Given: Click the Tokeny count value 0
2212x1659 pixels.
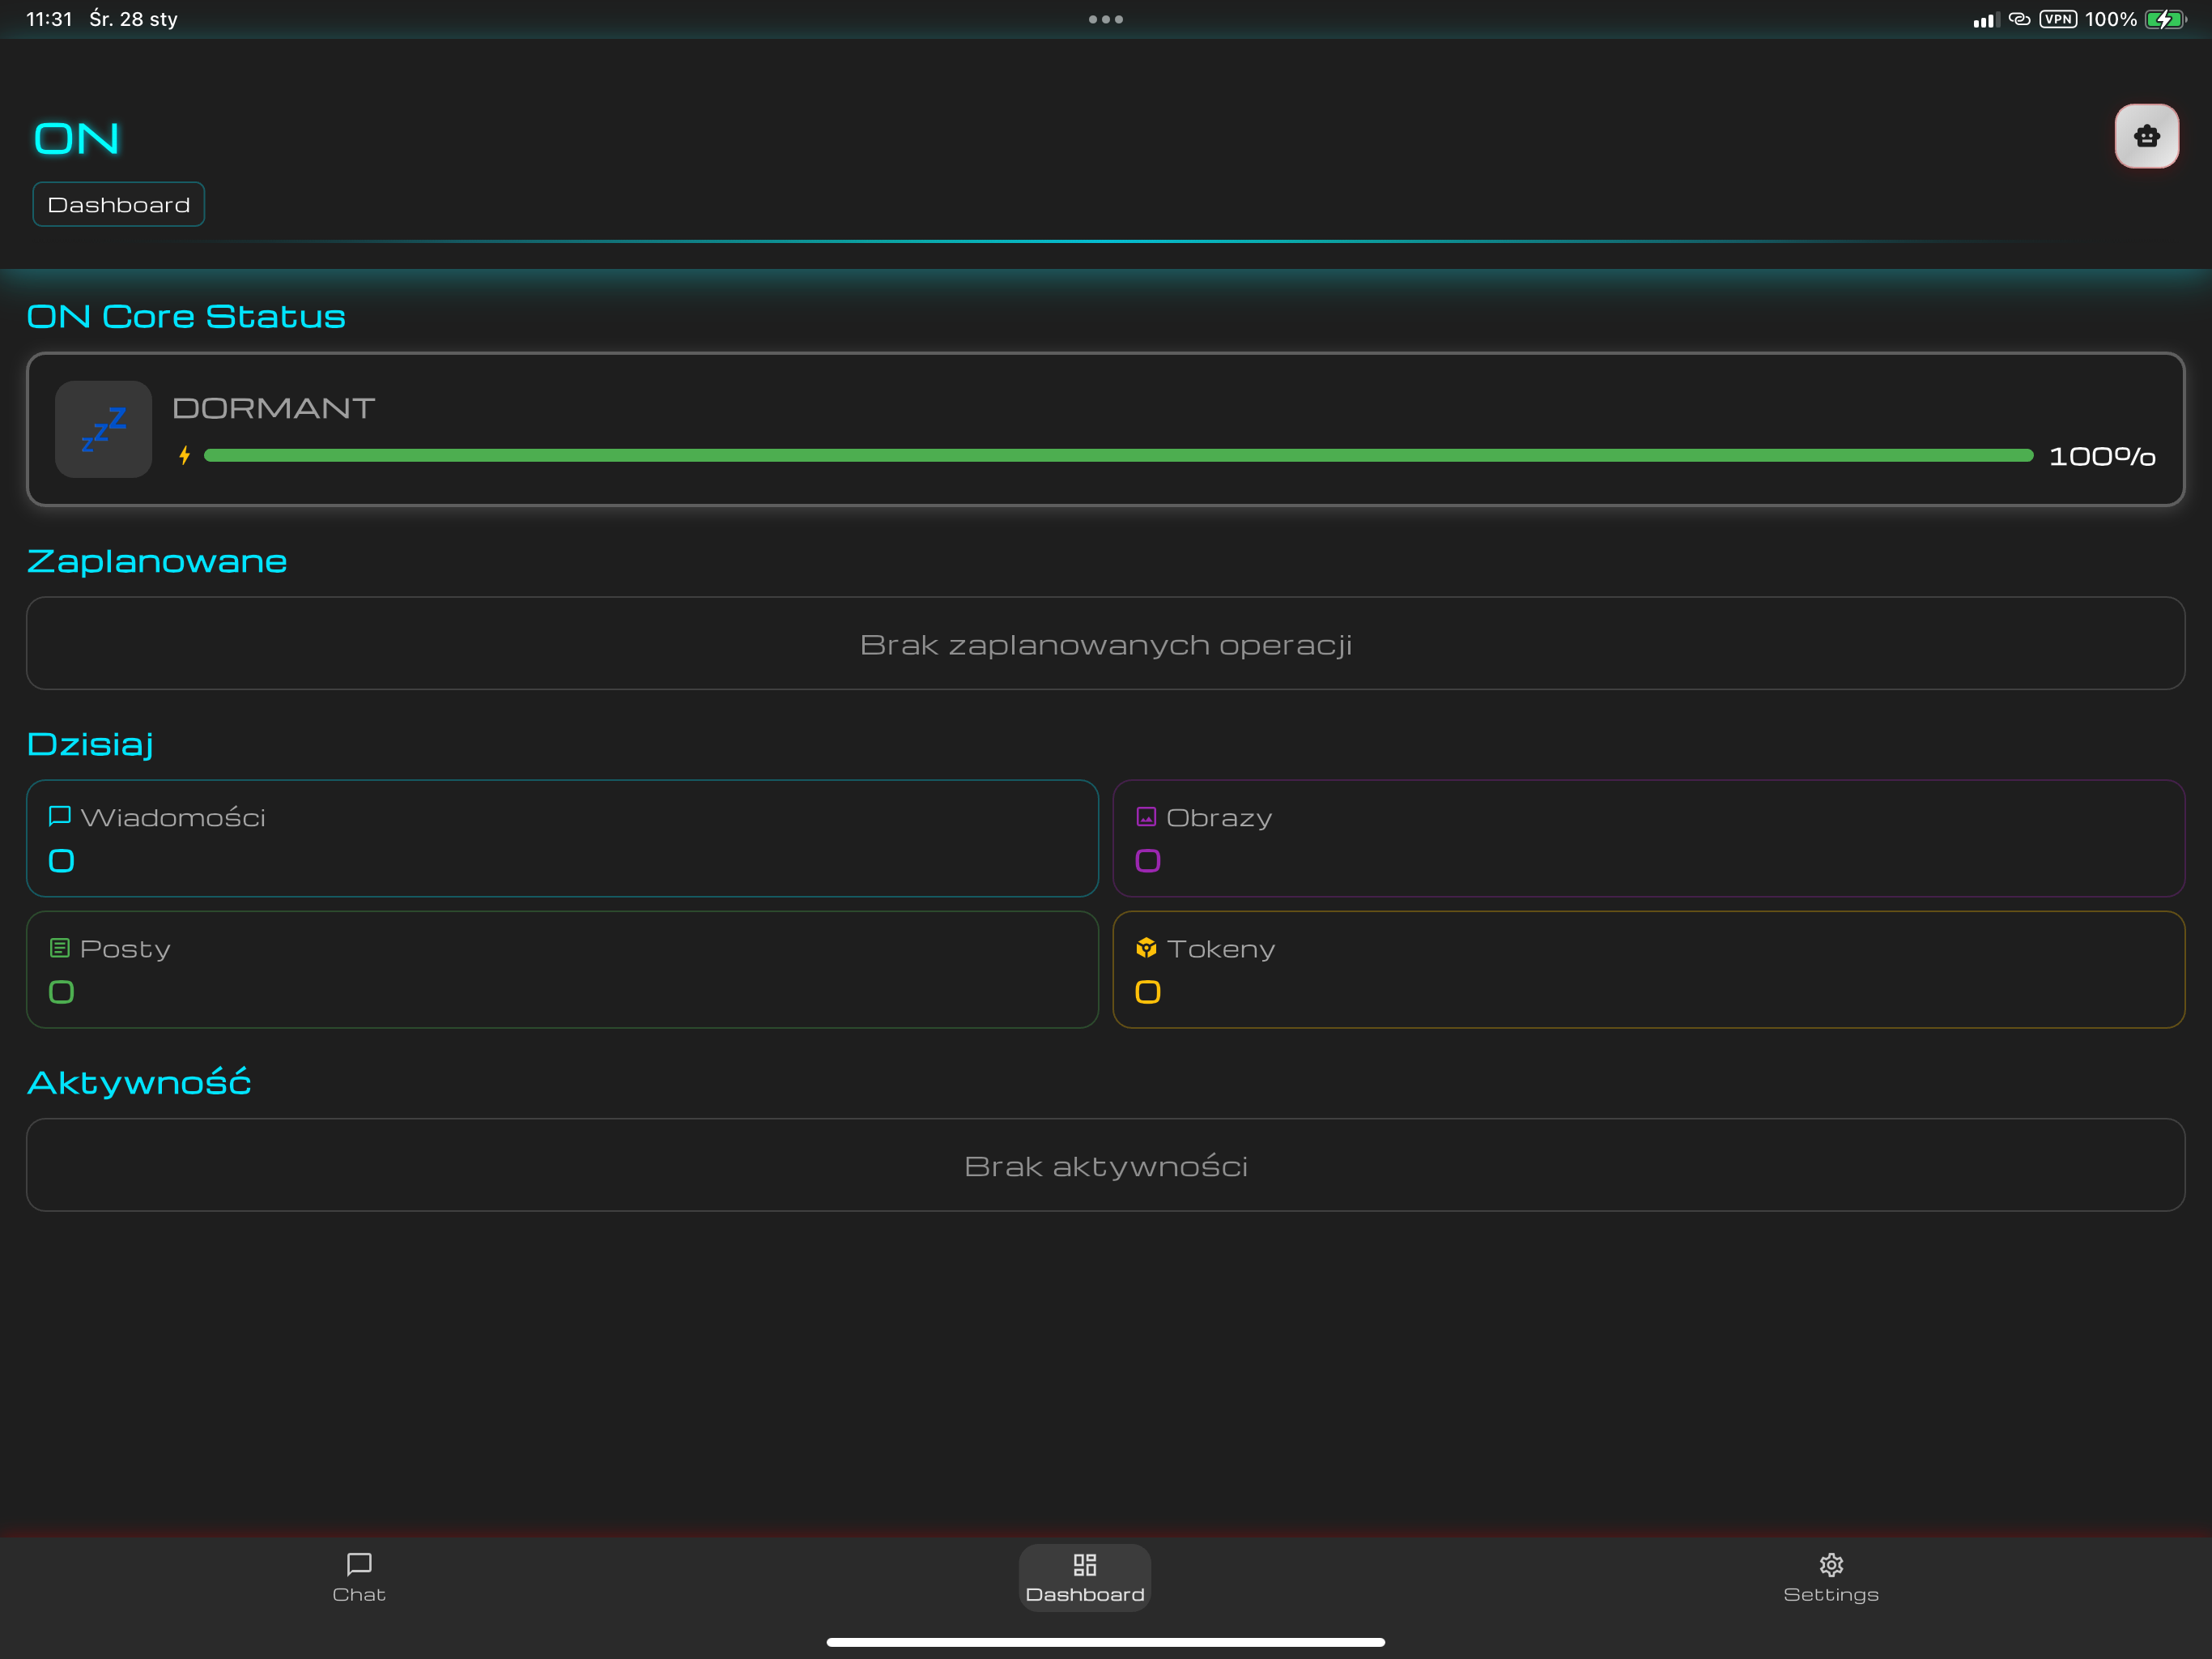Looking at the screenshot, I should 1148,992.
